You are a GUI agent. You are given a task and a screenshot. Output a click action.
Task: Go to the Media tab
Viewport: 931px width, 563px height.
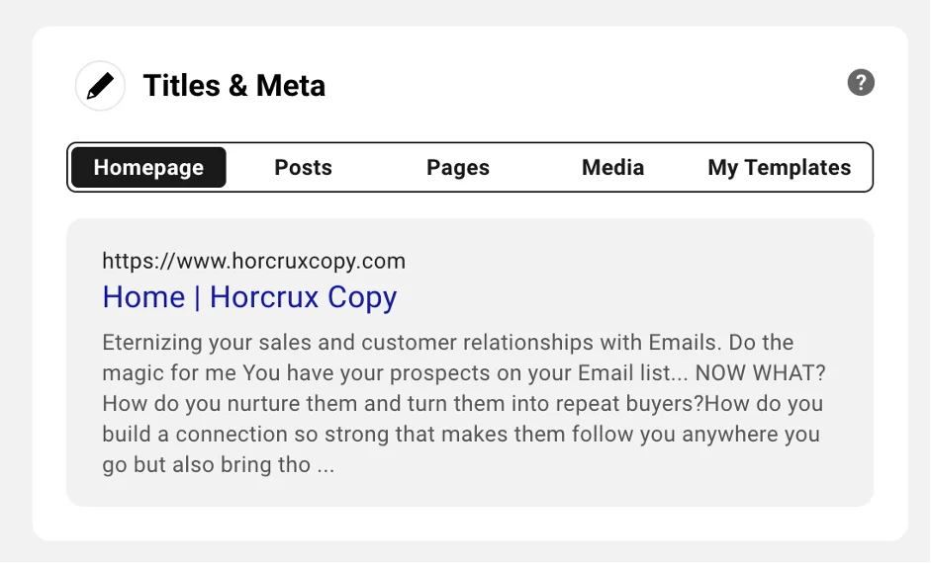612,168
